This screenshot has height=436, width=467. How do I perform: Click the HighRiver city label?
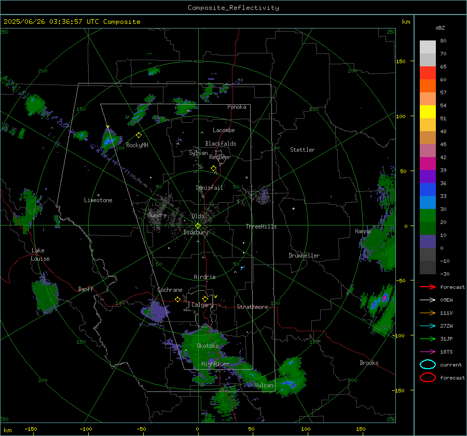point(215,364)
